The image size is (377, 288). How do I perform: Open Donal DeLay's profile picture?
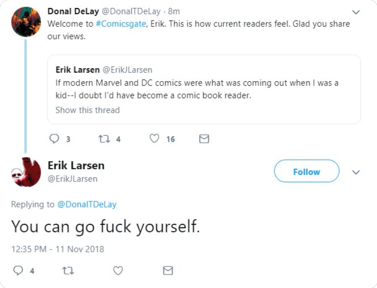click(x=26, y=22)
